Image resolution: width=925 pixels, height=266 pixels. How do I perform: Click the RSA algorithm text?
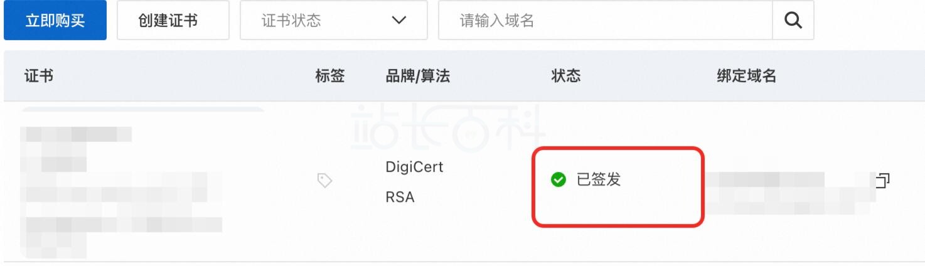pyautogui.click(x=400, y=198)
